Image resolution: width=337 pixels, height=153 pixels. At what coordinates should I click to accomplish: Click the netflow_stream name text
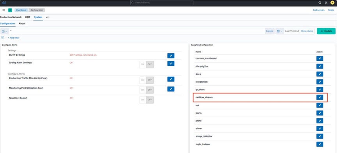point(204,97)
